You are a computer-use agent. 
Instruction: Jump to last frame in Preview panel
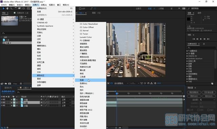click(208, 39)
